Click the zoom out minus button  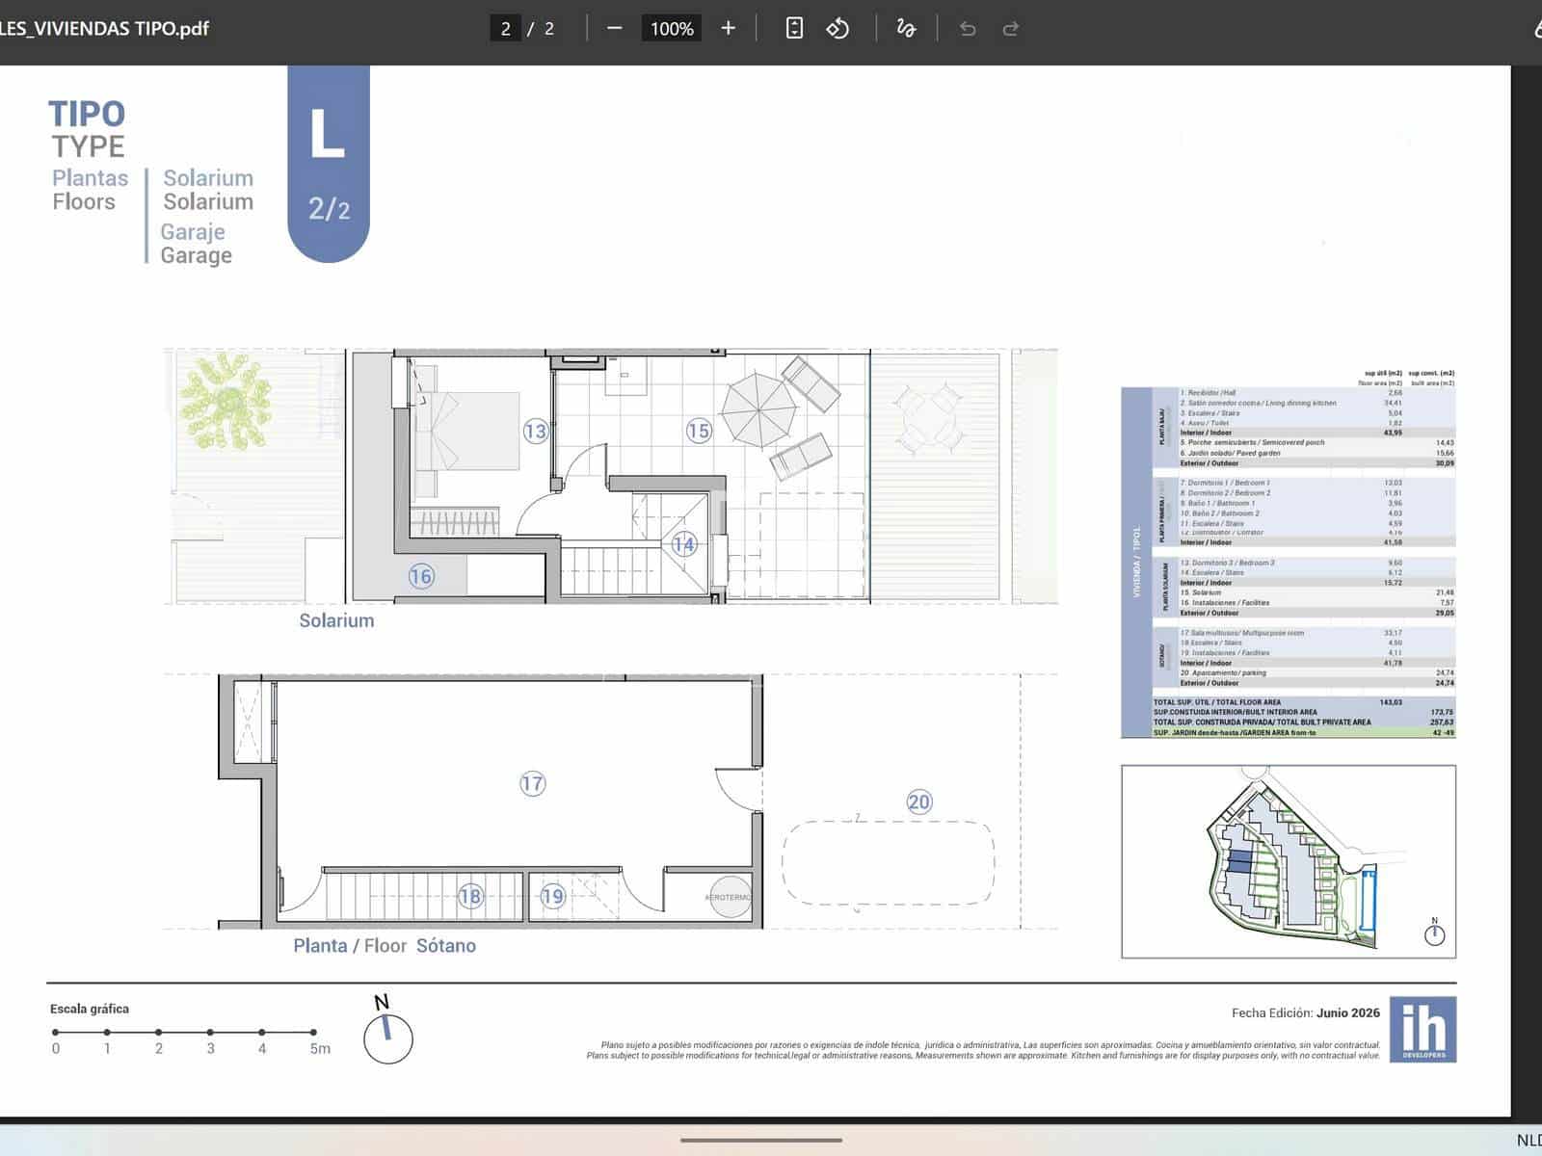pyautogui.click(x=615, y=29)
